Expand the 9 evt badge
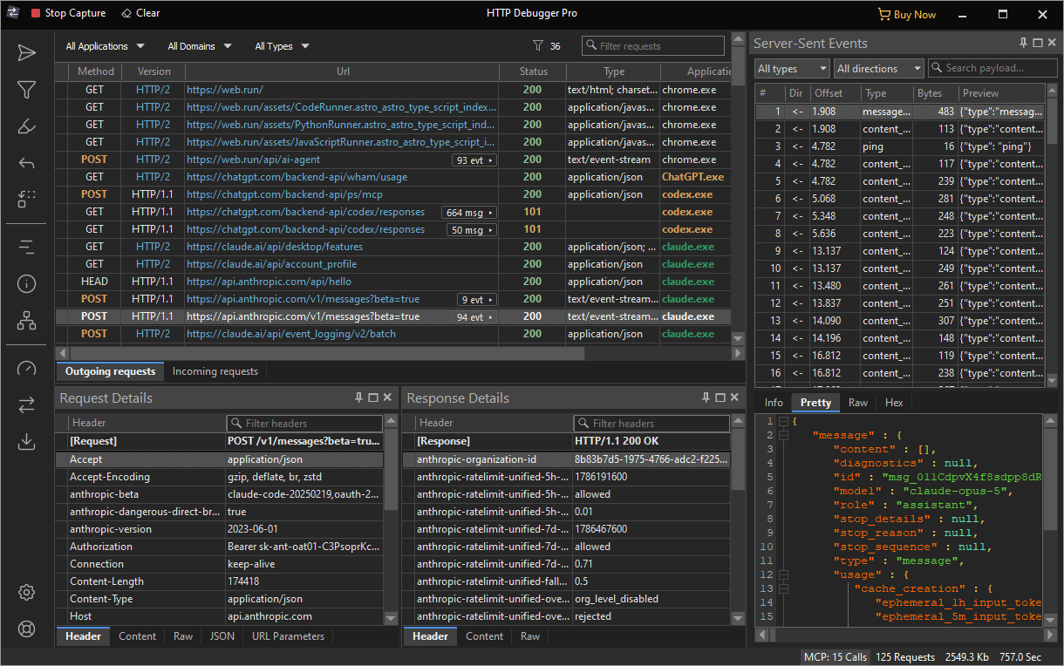 (477, 300)
